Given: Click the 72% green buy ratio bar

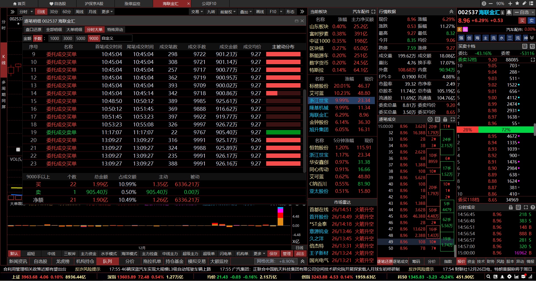Looking at the screenshot, I should (506, 130).
